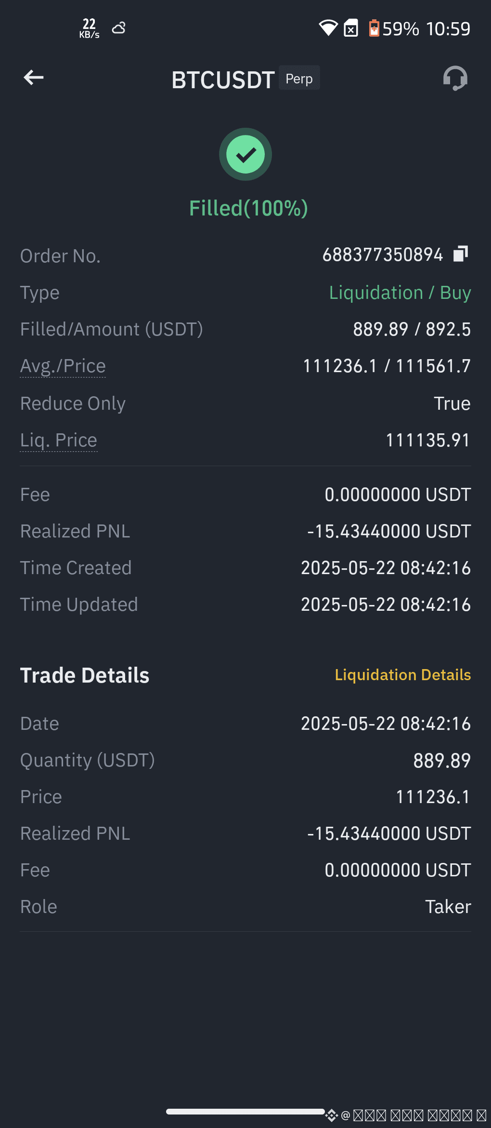This screenshot has width=491, height=1128.
Task: Tap the Perp contract tag
Action: 299,78
